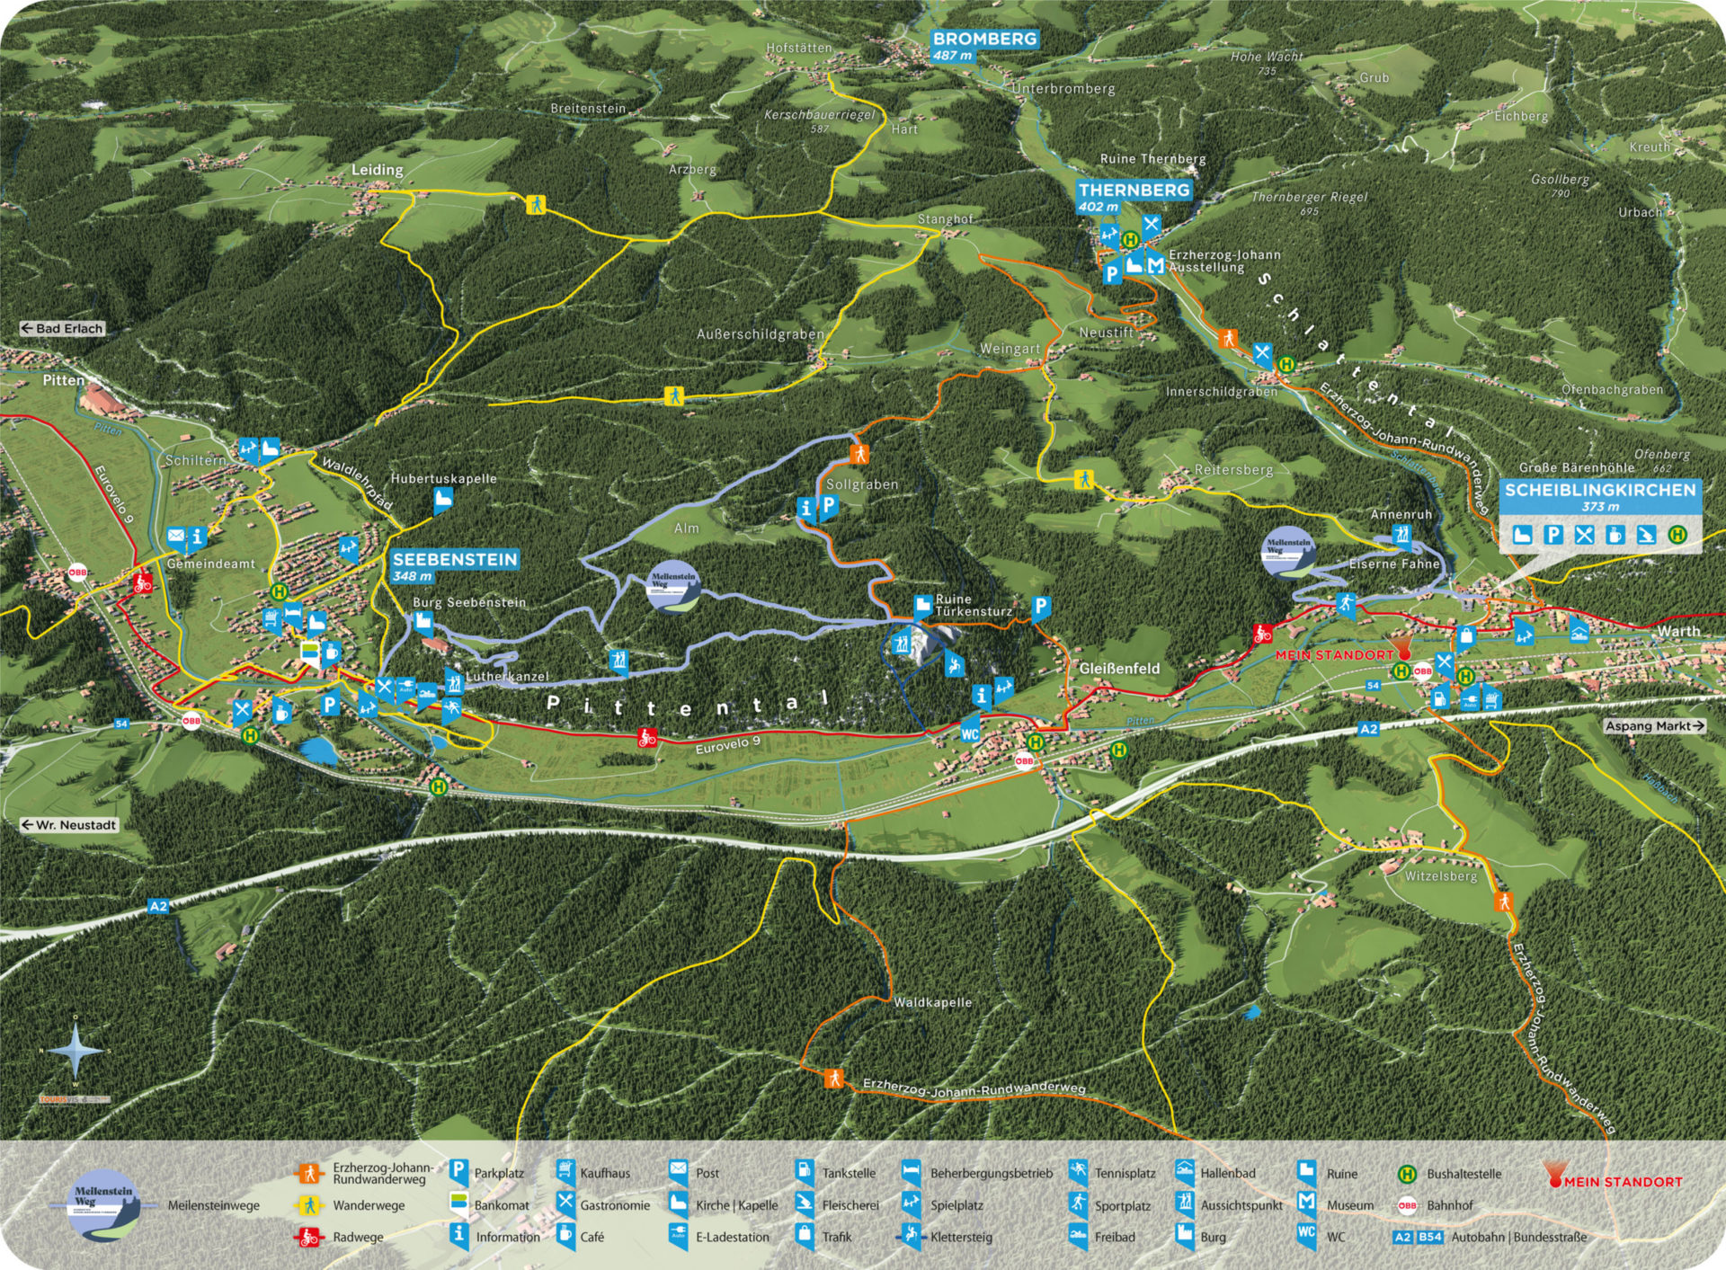Screen dimensions: 1726x1270
Task: Click the Sollgraben place name
Action: 862,484
